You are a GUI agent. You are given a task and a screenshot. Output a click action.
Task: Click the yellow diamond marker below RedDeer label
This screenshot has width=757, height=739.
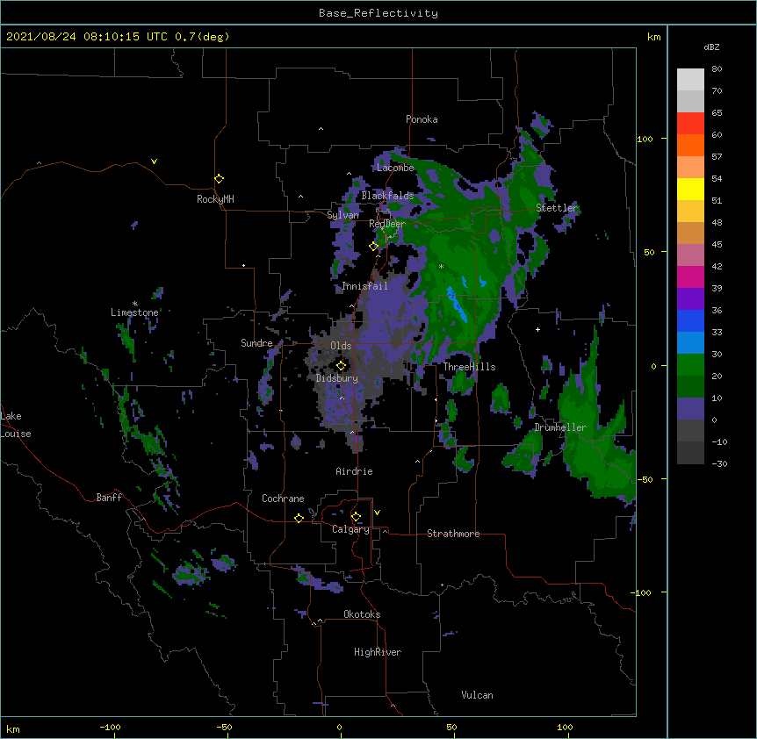373,246
